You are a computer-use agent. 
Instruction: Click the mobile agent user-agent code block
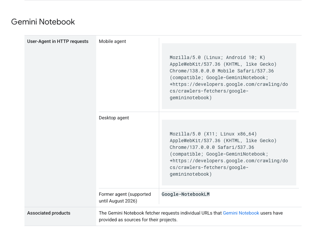[229, 76]
